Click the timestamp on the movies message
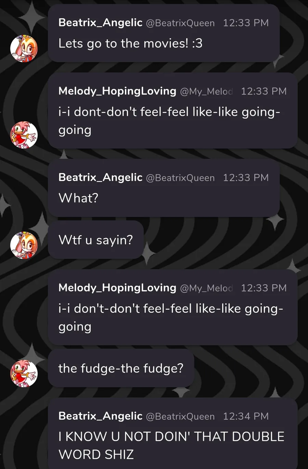This screenshot has width=308, height=469. [246, 23]
